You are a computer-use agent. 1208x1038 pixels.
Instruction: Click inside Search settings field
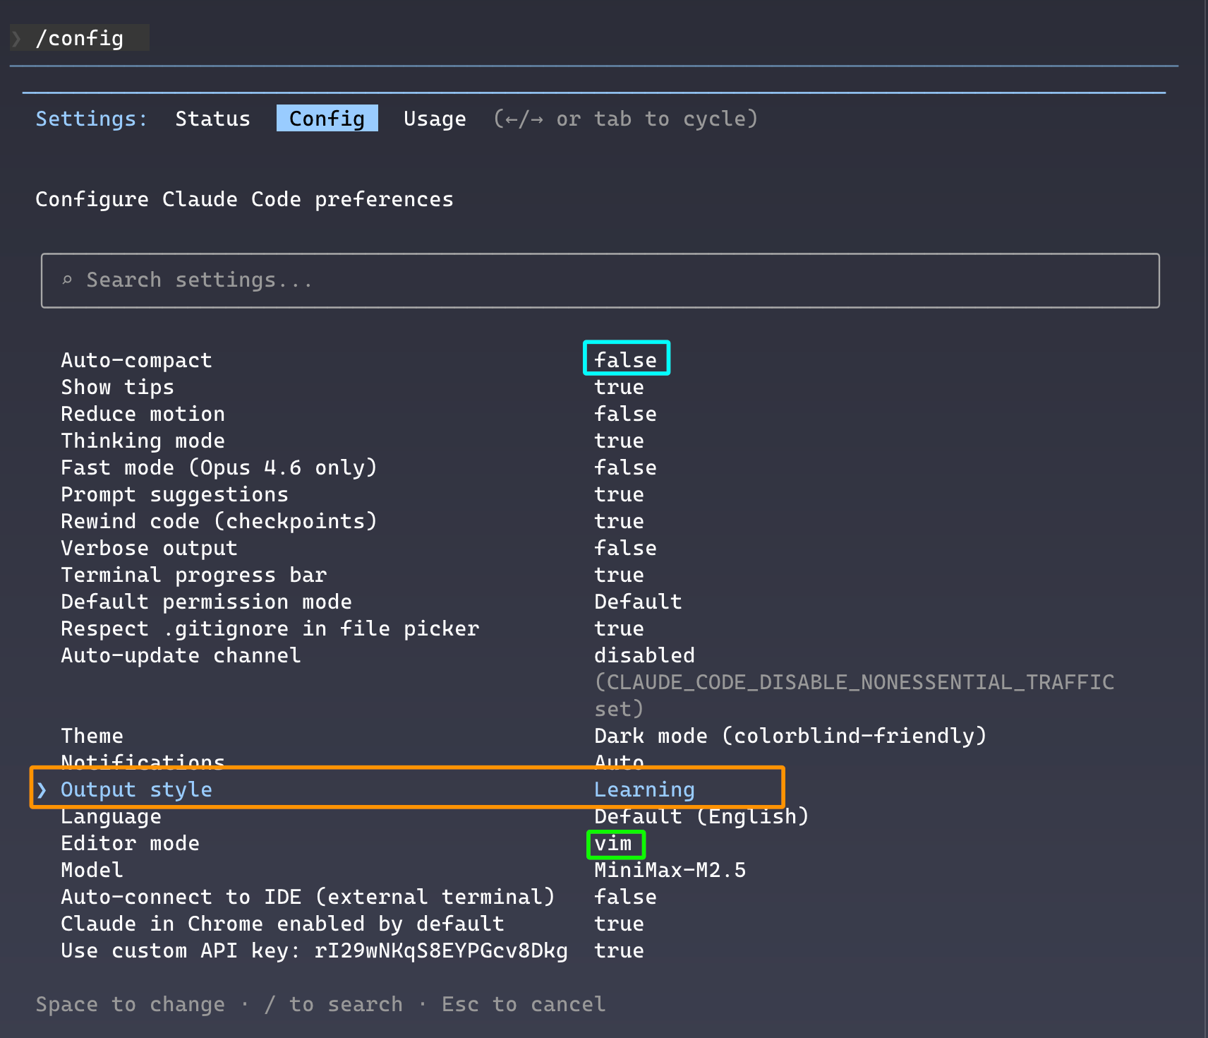(x=600, y=280)
